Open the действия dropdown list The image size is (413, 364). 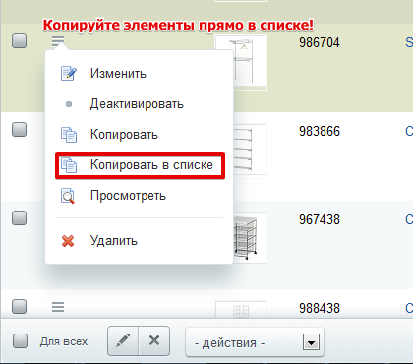255,343
